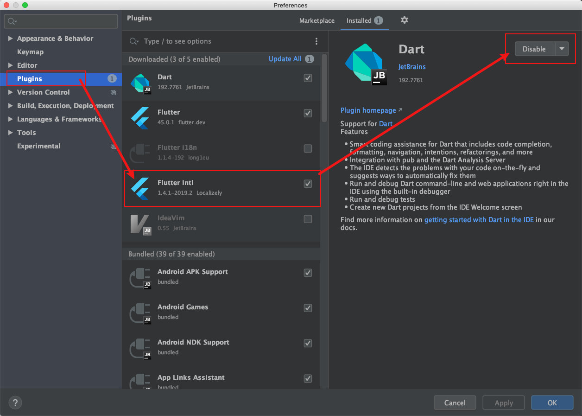Click the project-level icon next to Version Control
The width and height of the screenshot is (582, 416).
tap(113, 92)
